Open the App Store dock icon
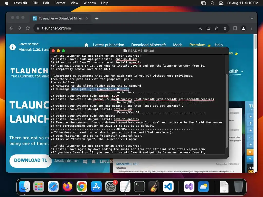Viewport: 263px width, 197px height. [96, 186]
